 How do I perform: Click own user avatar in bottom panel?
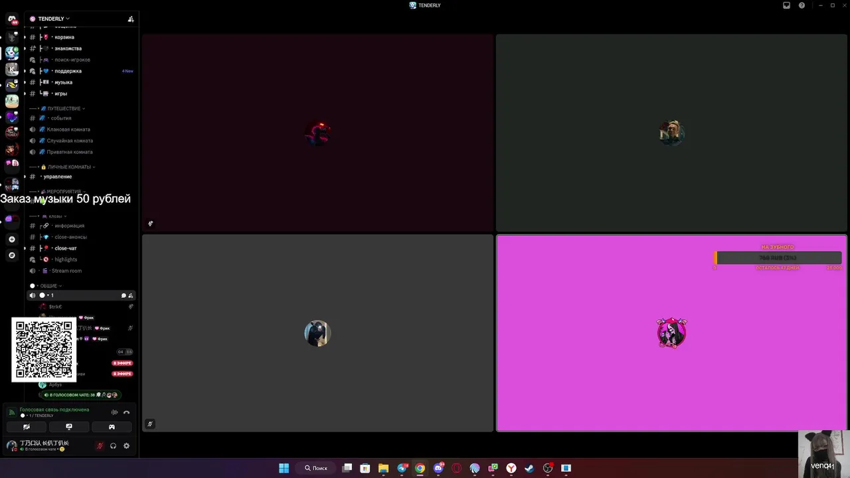click(11, 445)
